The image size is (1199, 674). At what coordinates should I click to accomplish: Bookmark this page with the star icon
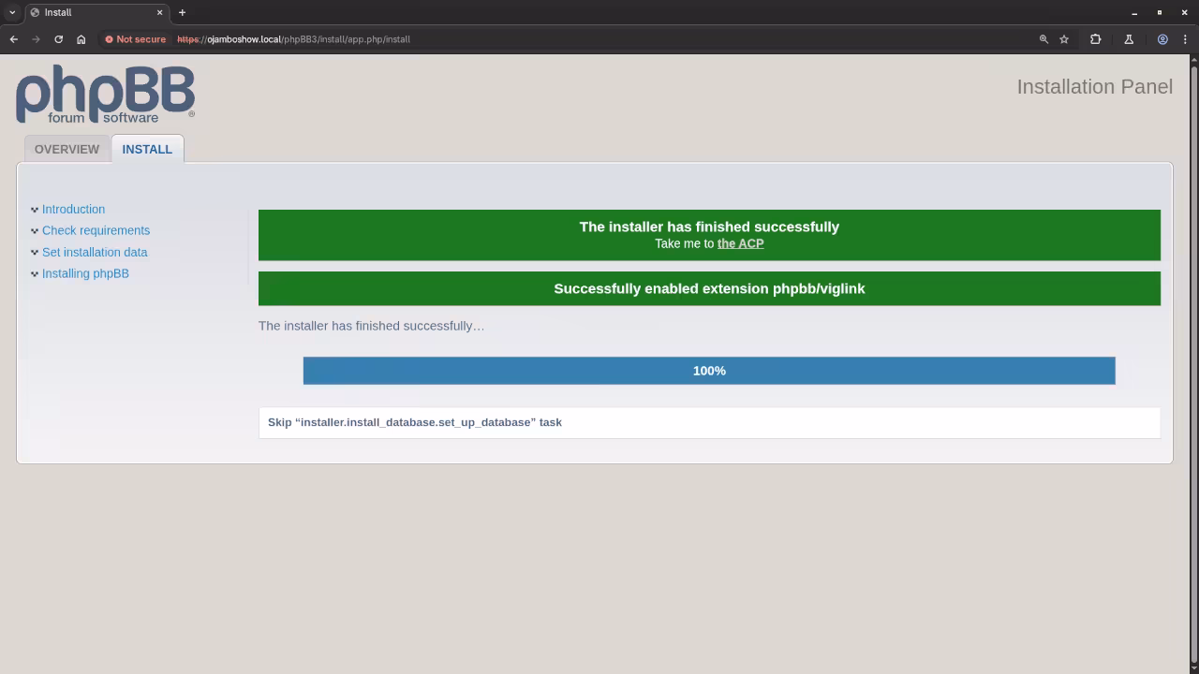coord(1064,39)
